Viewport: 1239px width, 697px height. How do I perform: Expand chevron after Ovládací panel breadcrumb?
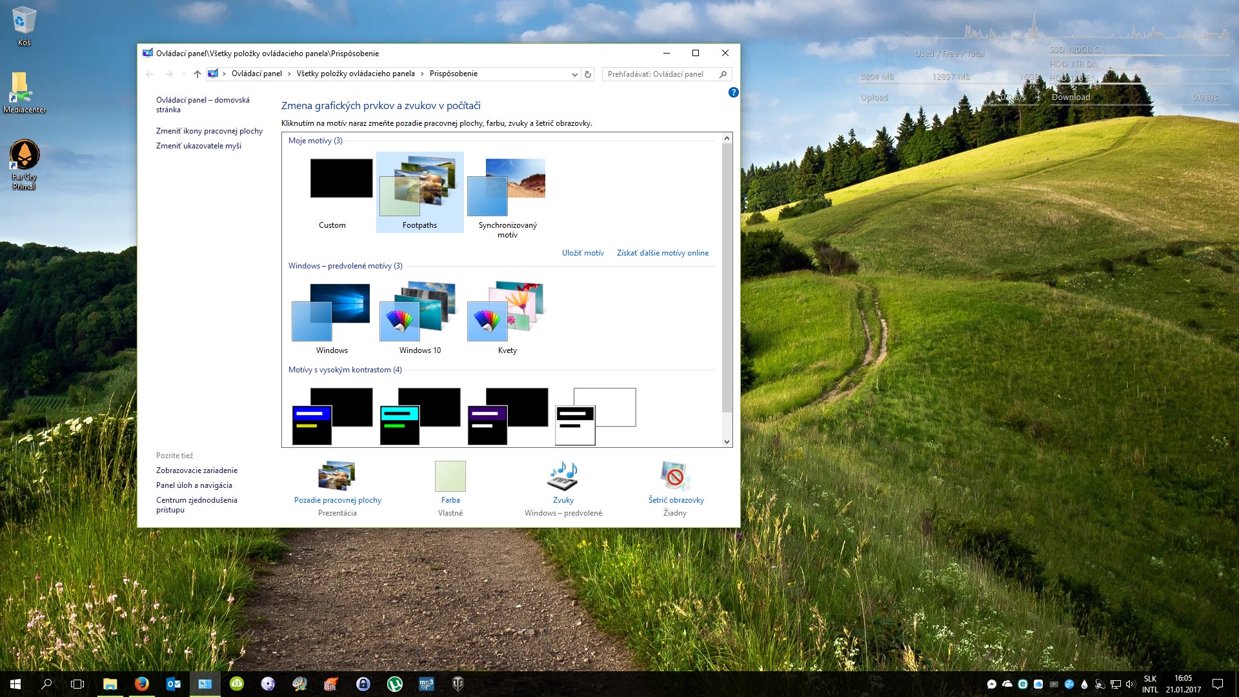coord(289,74)
